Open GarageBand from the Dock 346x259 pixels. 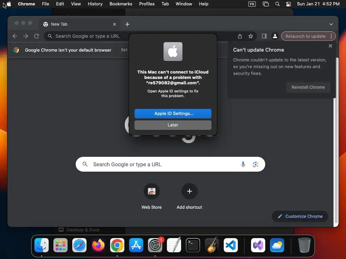point(212,245)
